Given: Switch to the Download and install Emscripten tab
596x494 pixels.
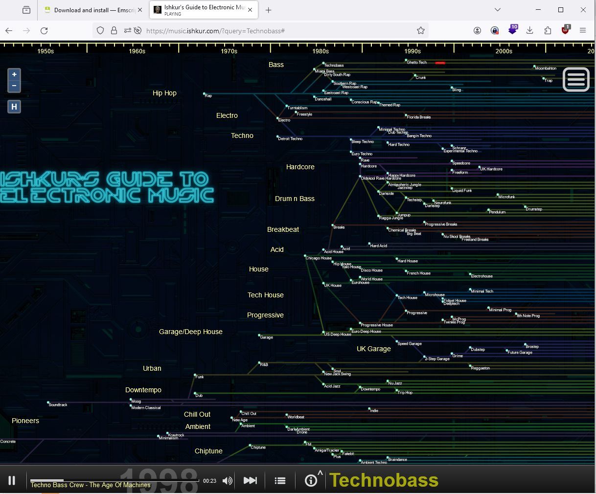Looking at the screenshot, I should (x=92, y=10).
